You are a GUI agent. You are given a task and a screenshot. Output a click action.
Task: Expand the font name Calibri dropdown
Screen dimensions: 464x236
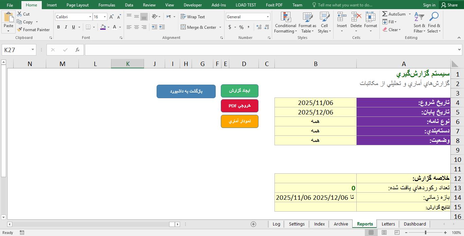point(90,17)
